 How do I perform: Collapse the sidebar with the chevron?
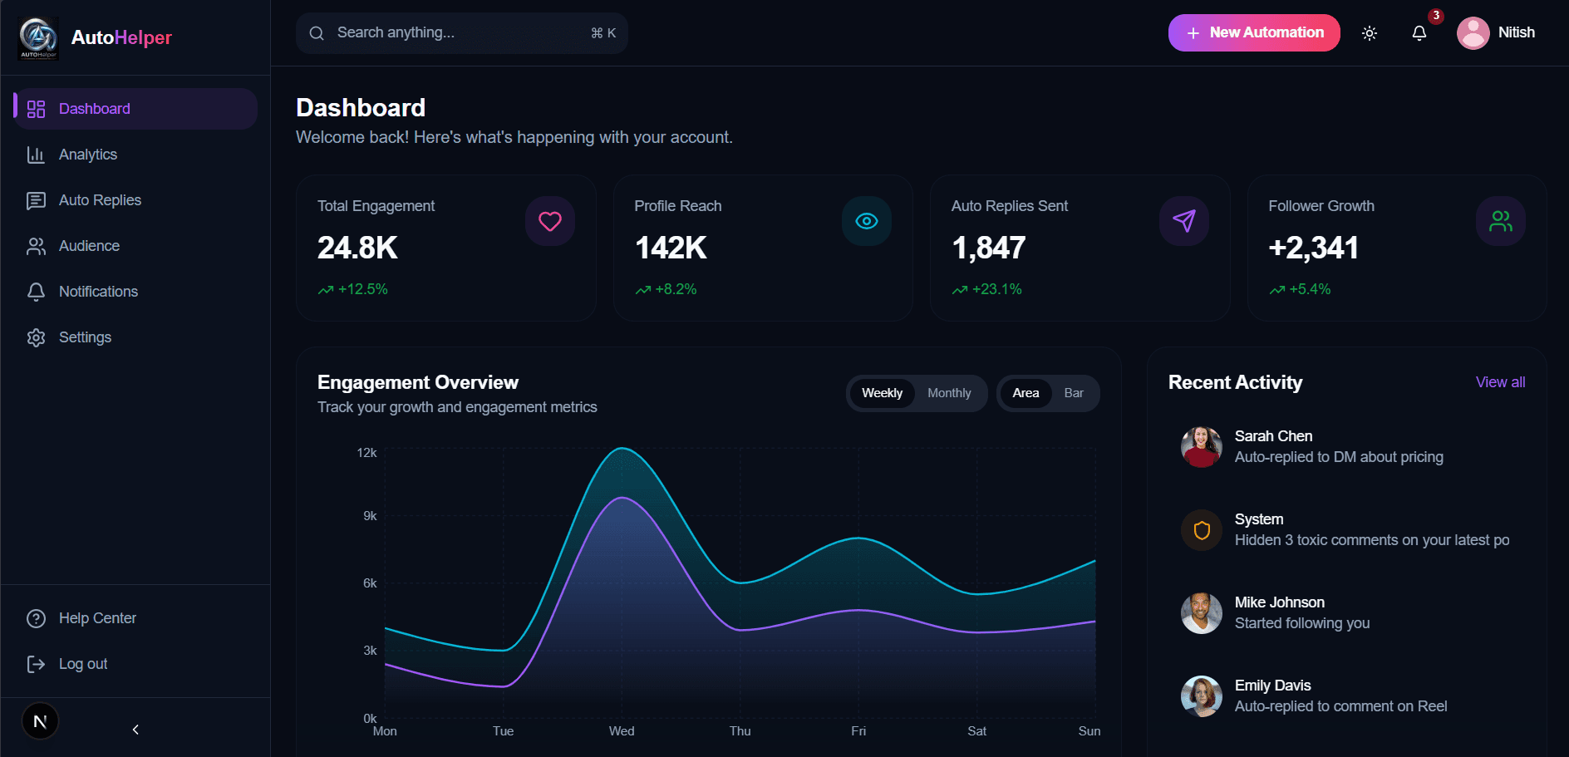[x=135, y=729]
